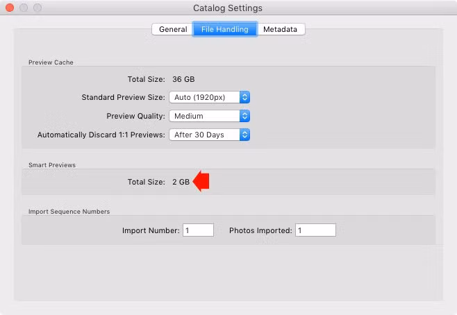Screen dimensions: 457x315
Task: Open the Standard Preview Size dropdown
Action: 209,97
